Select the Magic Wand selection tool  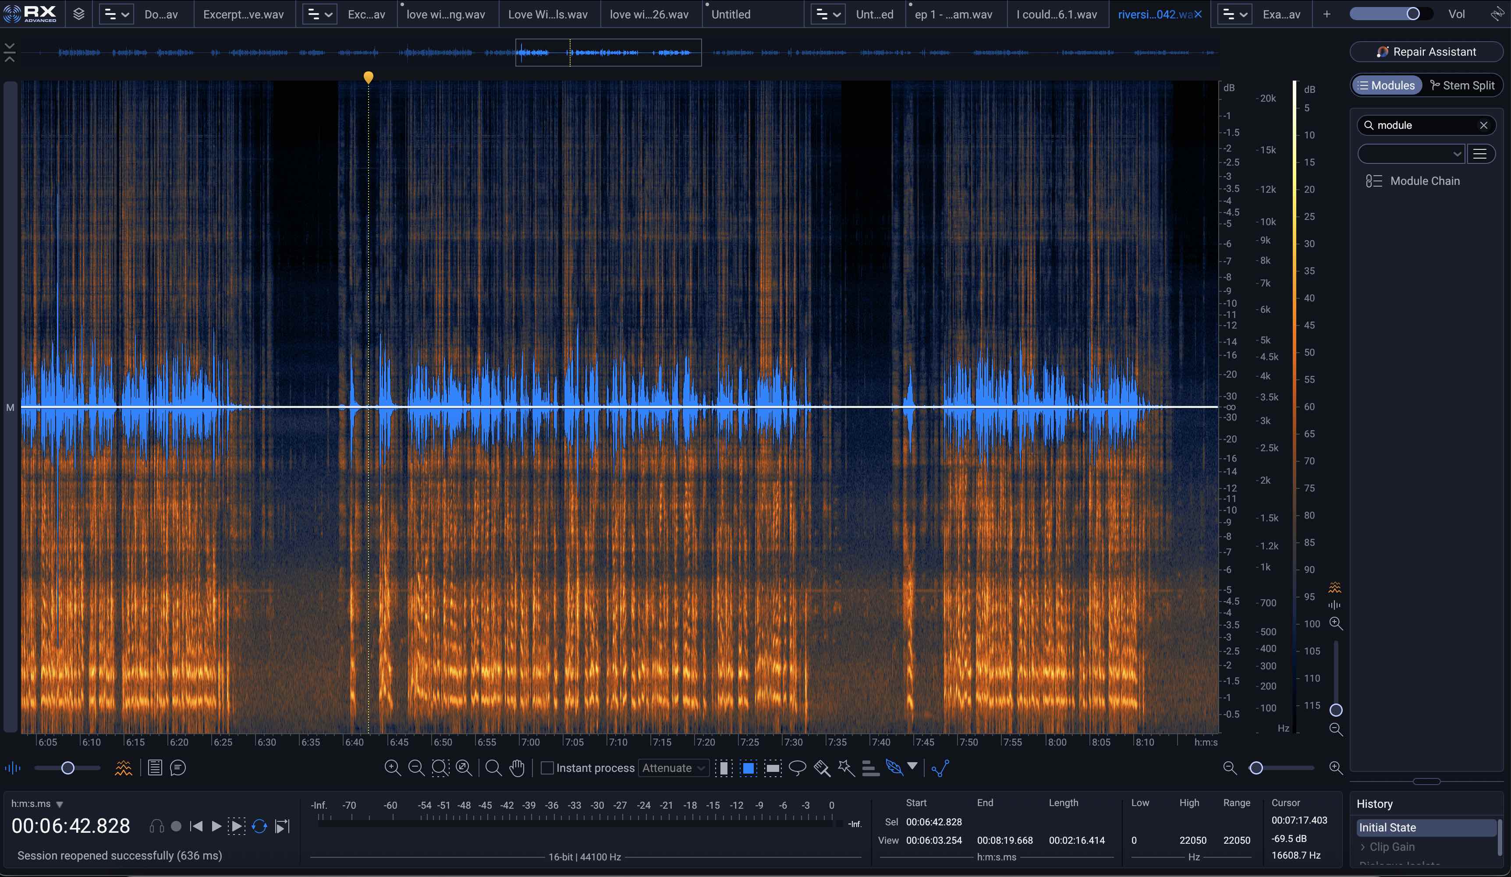click(846, 768)
